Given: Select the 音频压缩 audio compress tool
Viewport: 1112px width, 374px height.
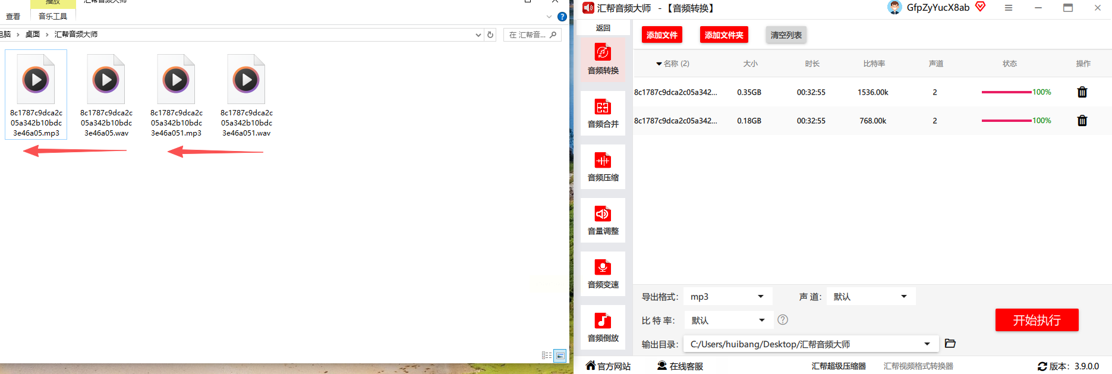Looking at the screenshot, I should (x=603, y=166).
